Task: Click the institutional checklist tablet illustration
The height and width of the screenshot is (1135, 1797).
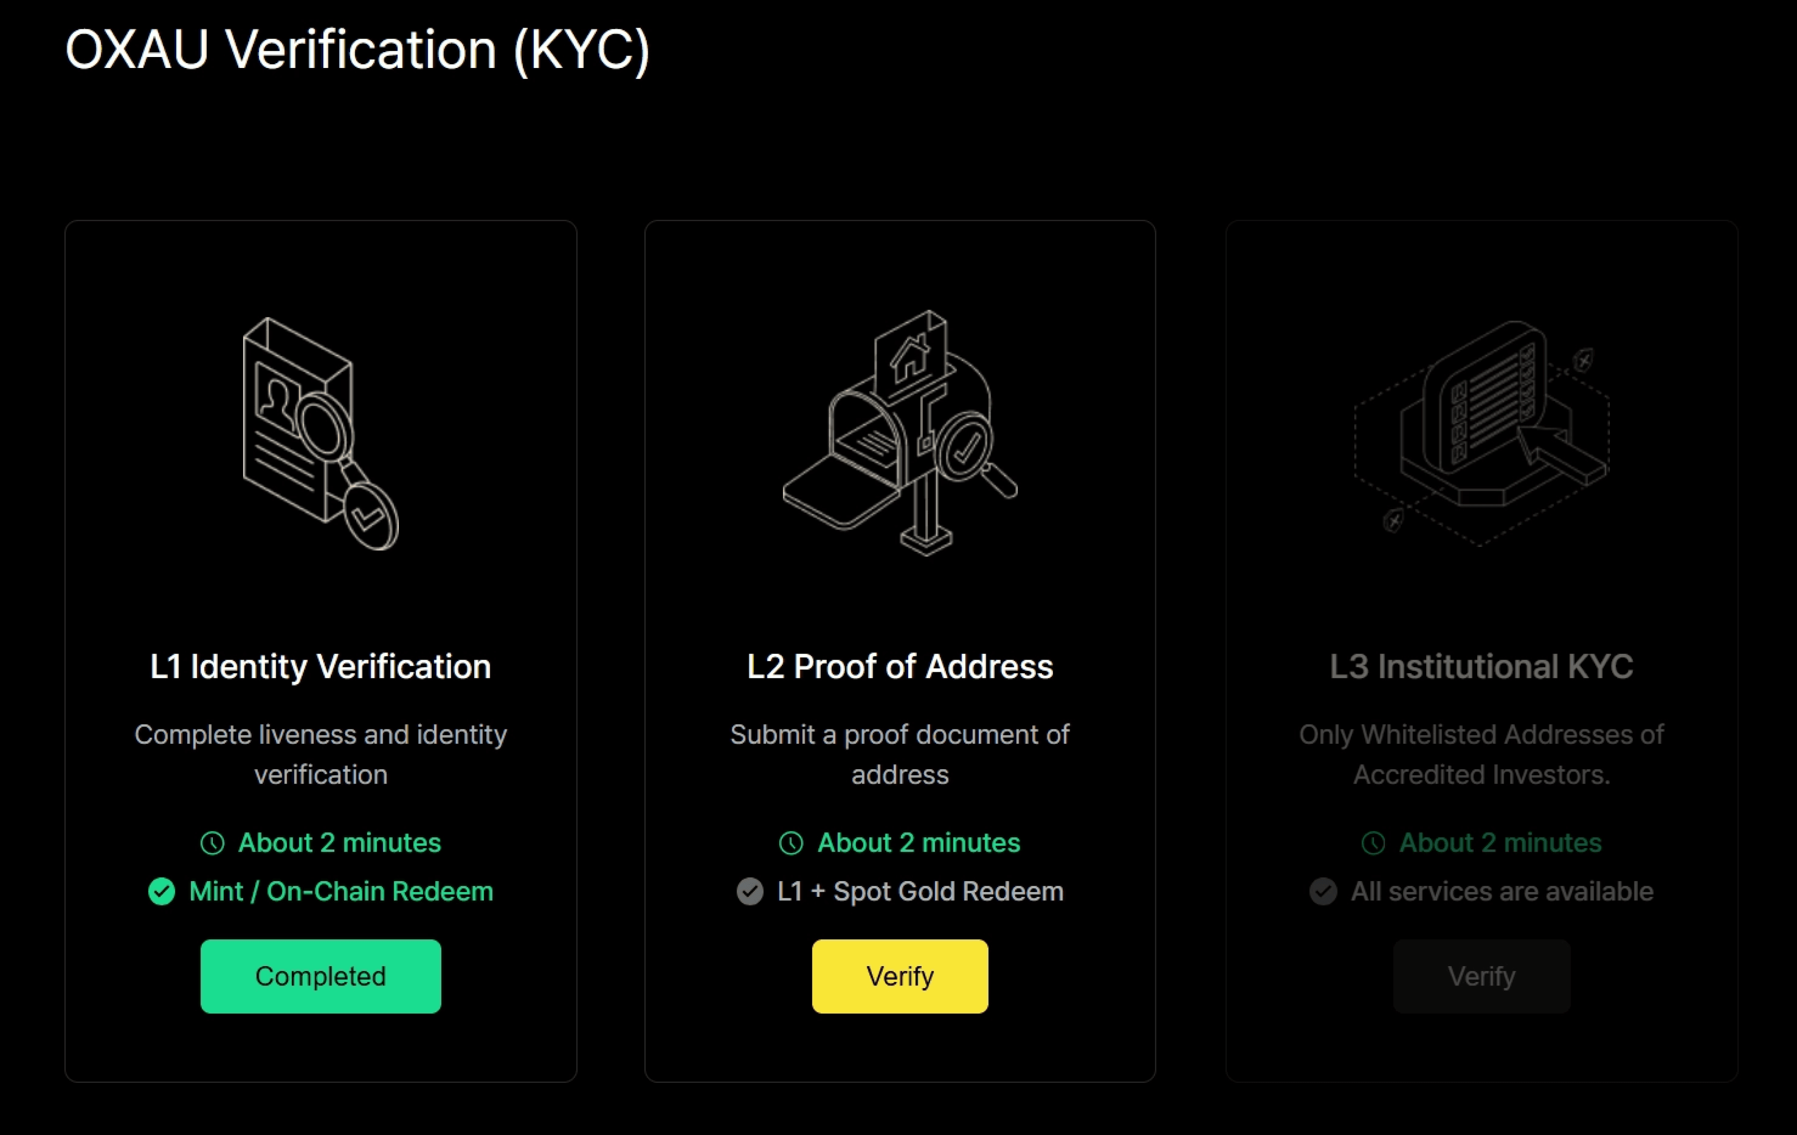Action: coord(1481,433)
